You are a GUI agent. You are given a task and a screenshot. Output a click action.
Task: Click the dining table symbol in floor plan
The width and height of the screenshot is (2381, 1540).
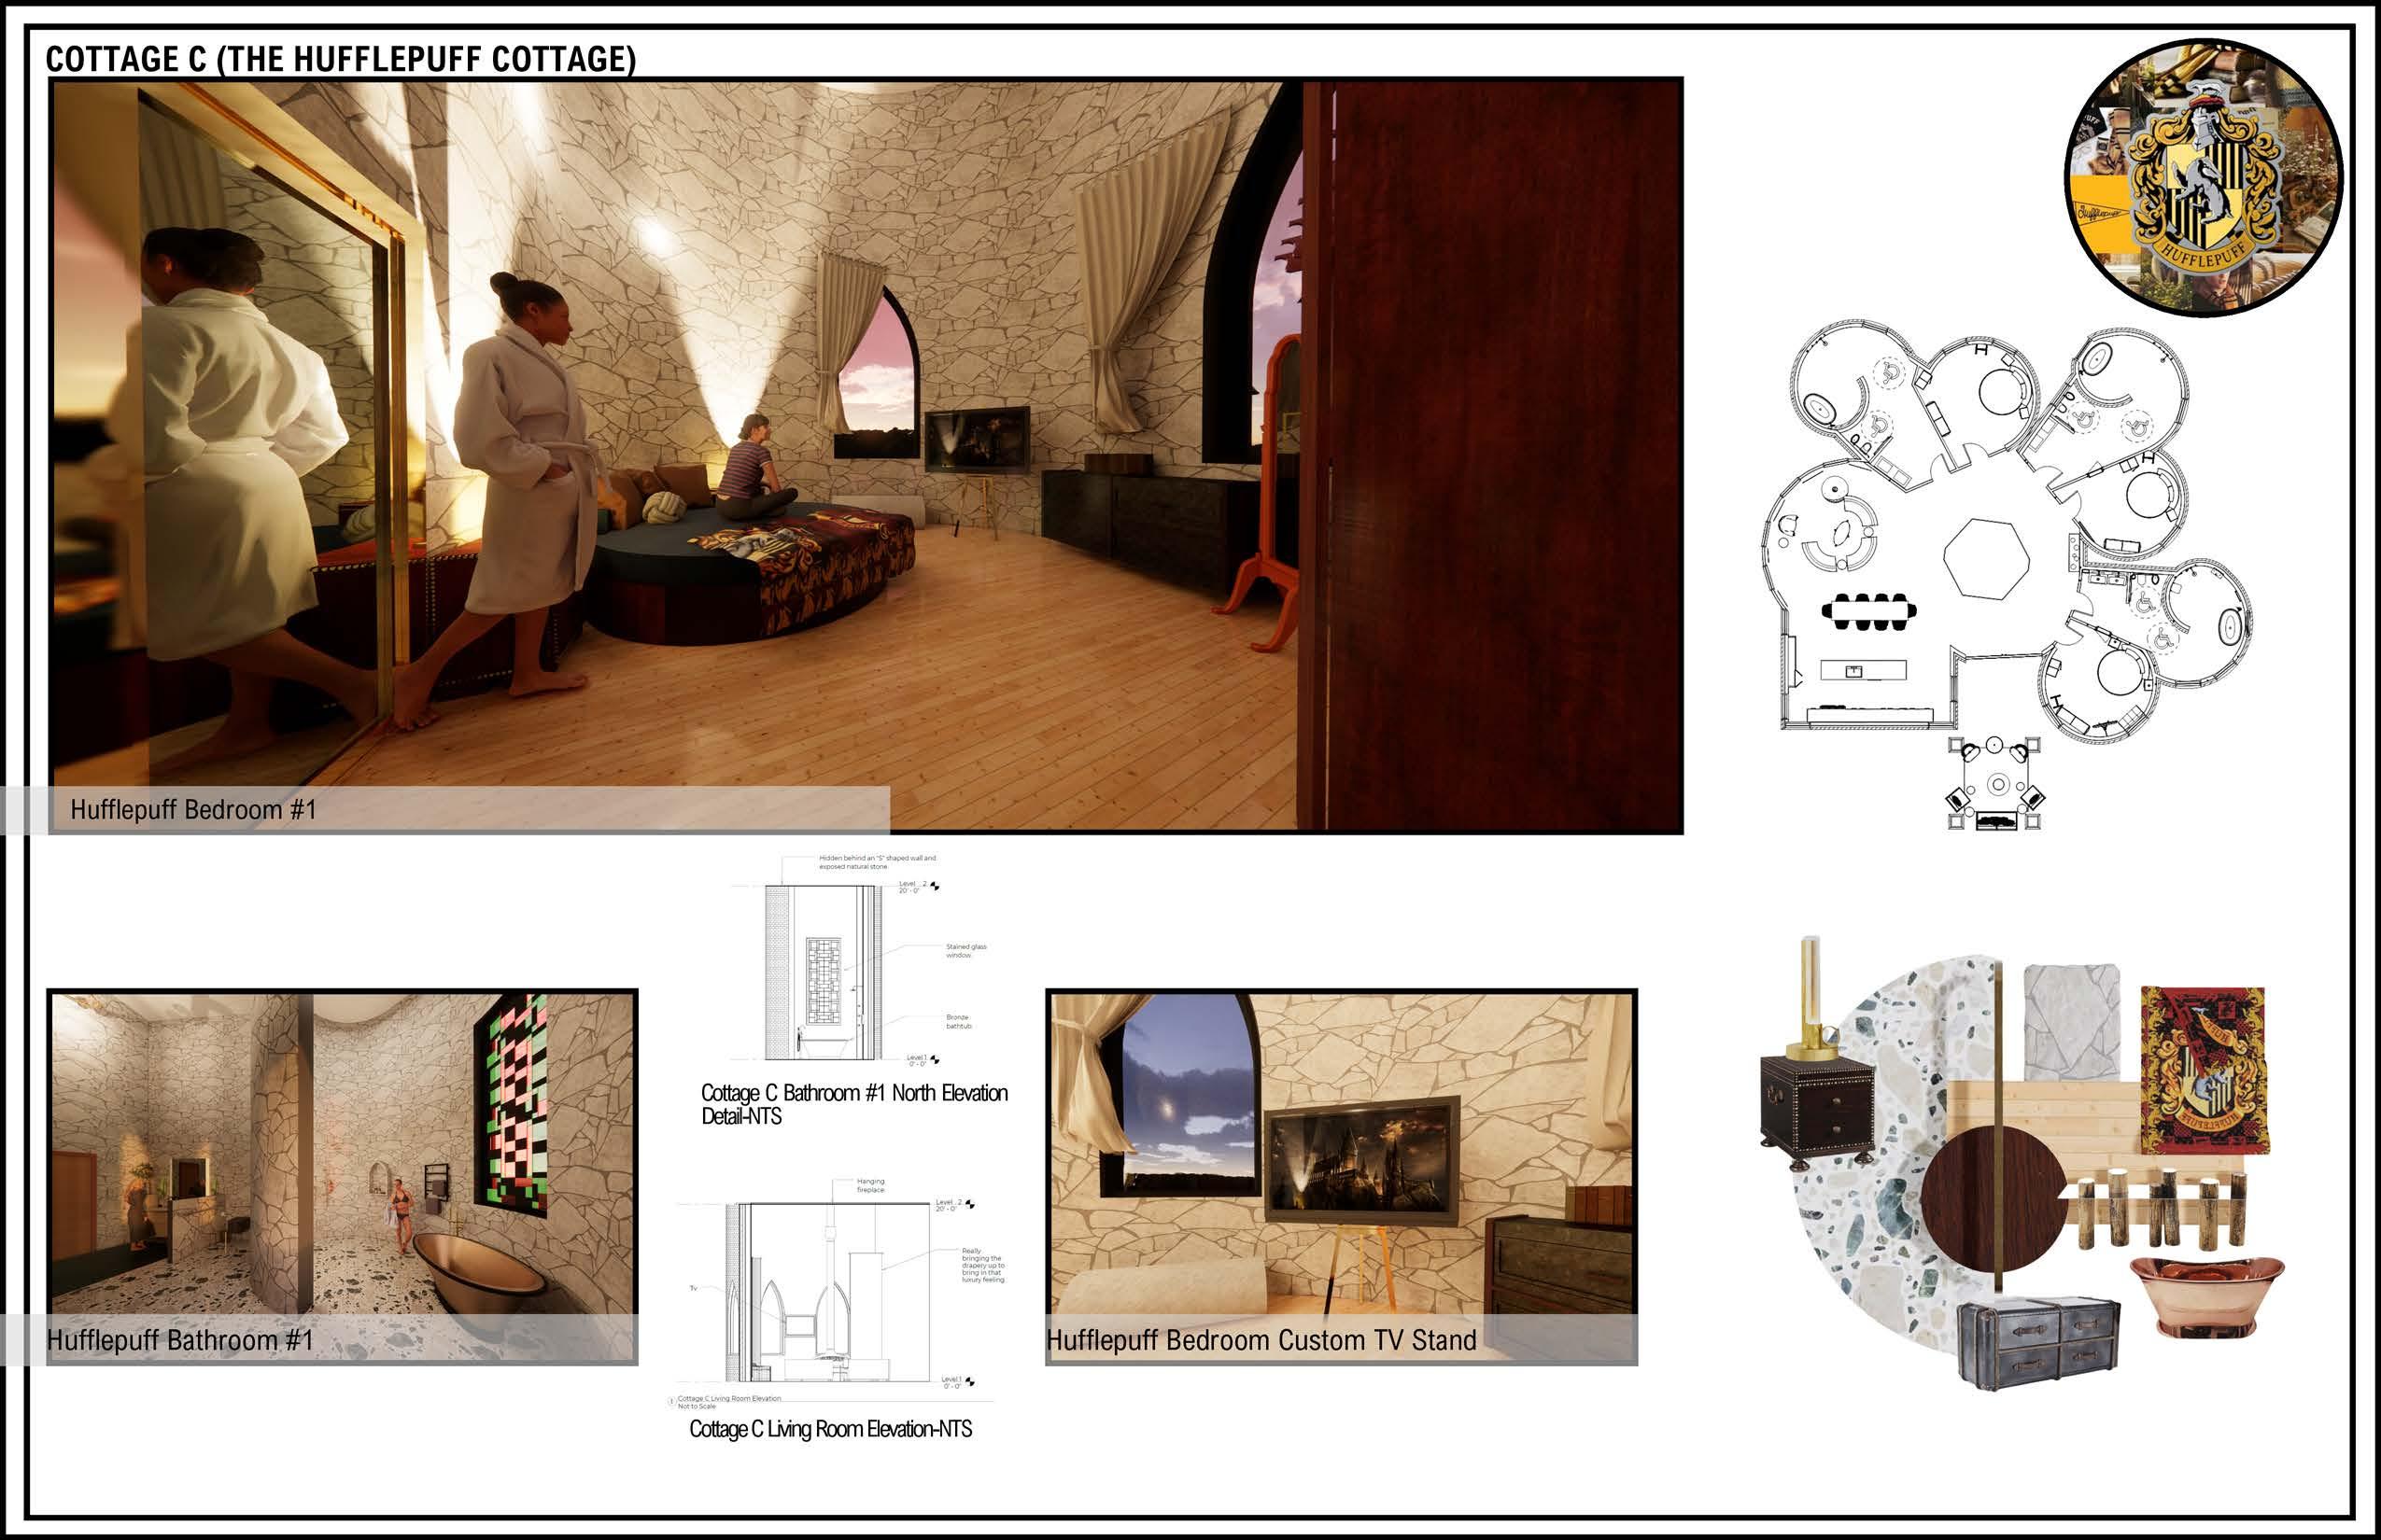pyautogui.click(x=1868, y=611)
